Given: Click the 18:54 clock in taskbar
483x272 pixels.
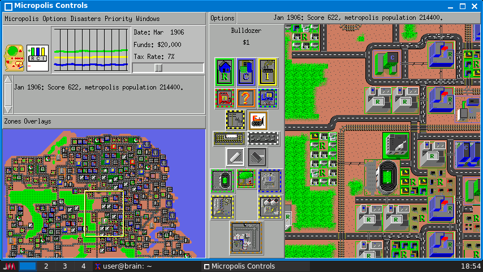Looking at the screenshot, I should 471,266.
